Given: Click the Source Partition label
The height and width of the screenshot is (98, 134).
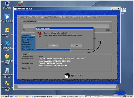Looking at the screenshot, I should [x=28, y=59].
